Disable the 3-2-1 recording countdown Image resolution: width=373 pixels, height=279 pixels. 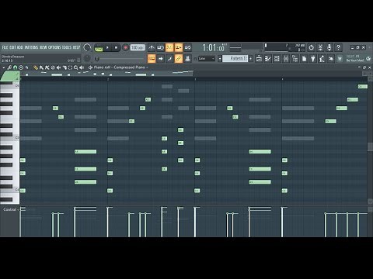coord(169,47)
